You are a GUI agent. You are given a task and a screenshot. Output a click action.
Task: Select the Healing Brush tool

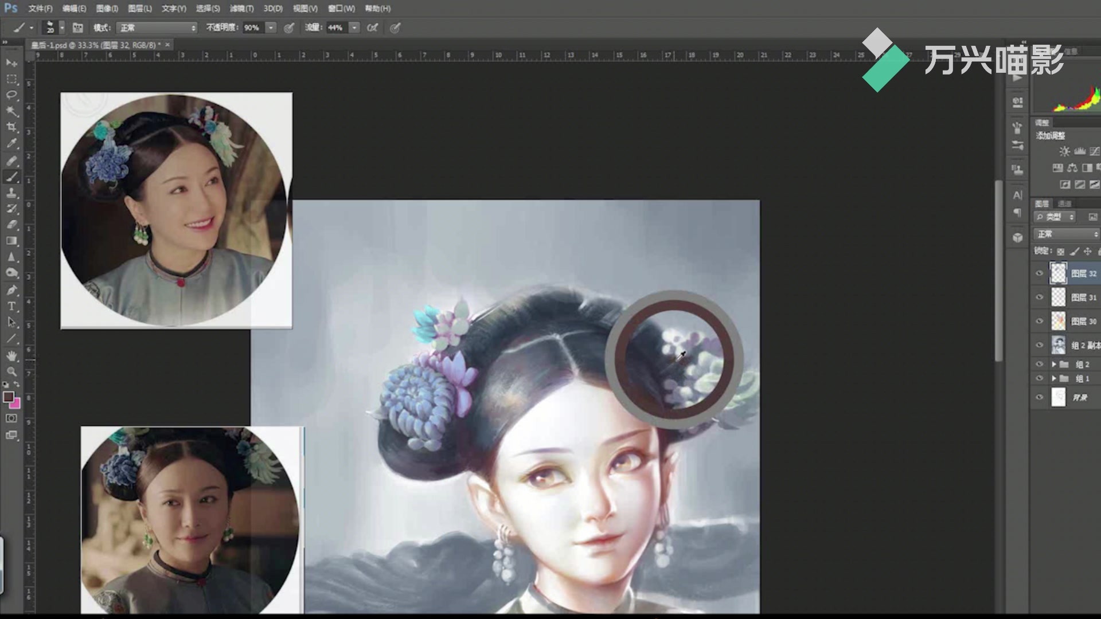[11, 160]
